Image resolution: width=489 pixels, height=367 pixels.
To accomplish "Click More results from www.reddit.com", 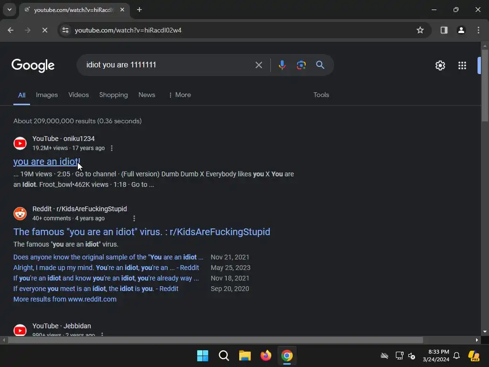I will point(65,299).
